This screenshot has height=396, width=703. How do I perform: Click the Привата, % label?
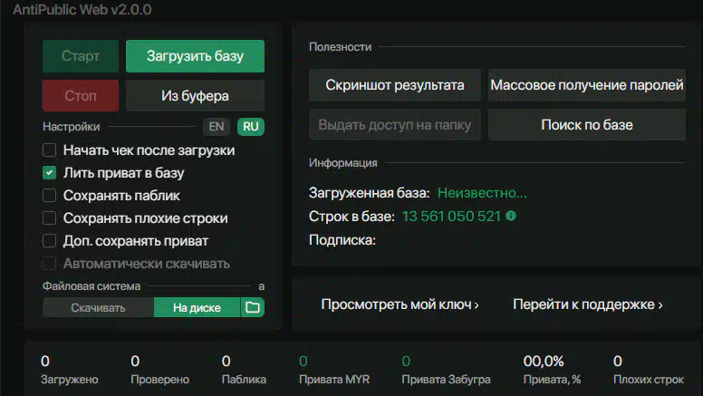pos(552,380)
